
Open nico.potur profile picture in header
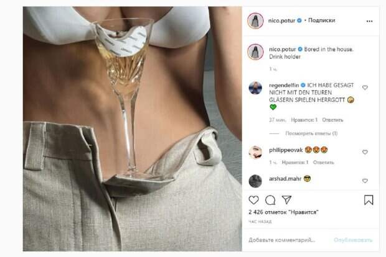(255, 21)
